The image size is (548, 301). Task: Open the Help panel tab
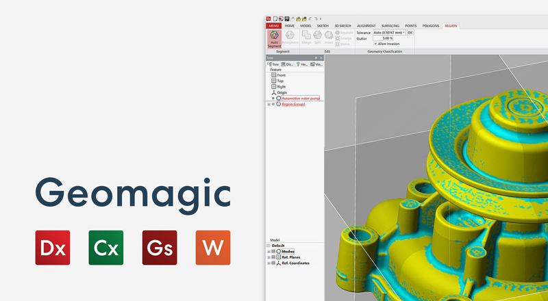[x=302, y=64]
